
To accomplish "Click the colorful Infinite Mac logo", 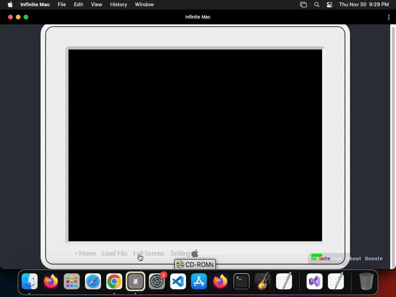I will click(x=326, y=258).
